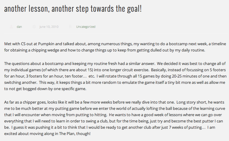
Task: Click the clock icon before the date
Action: (34, 27)
